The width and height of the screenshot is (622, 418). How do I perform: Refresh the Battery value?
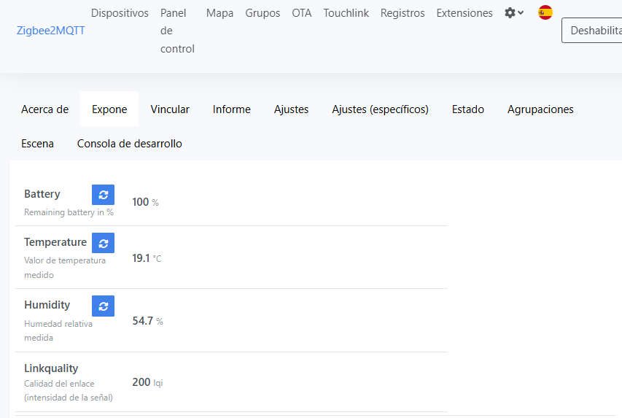103,195
